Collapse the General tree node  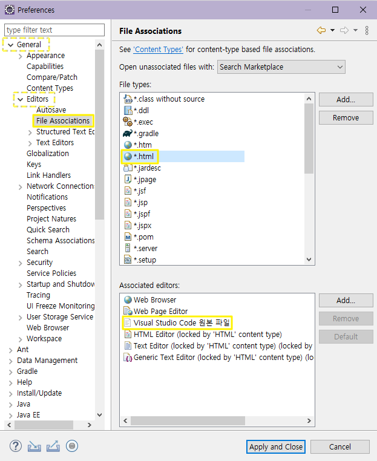[10, 45]
